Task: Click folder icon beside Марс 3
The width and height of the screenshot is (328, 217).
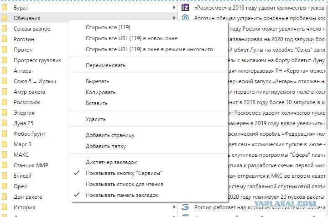Action: pyautogui.click(x=5, y=144)
